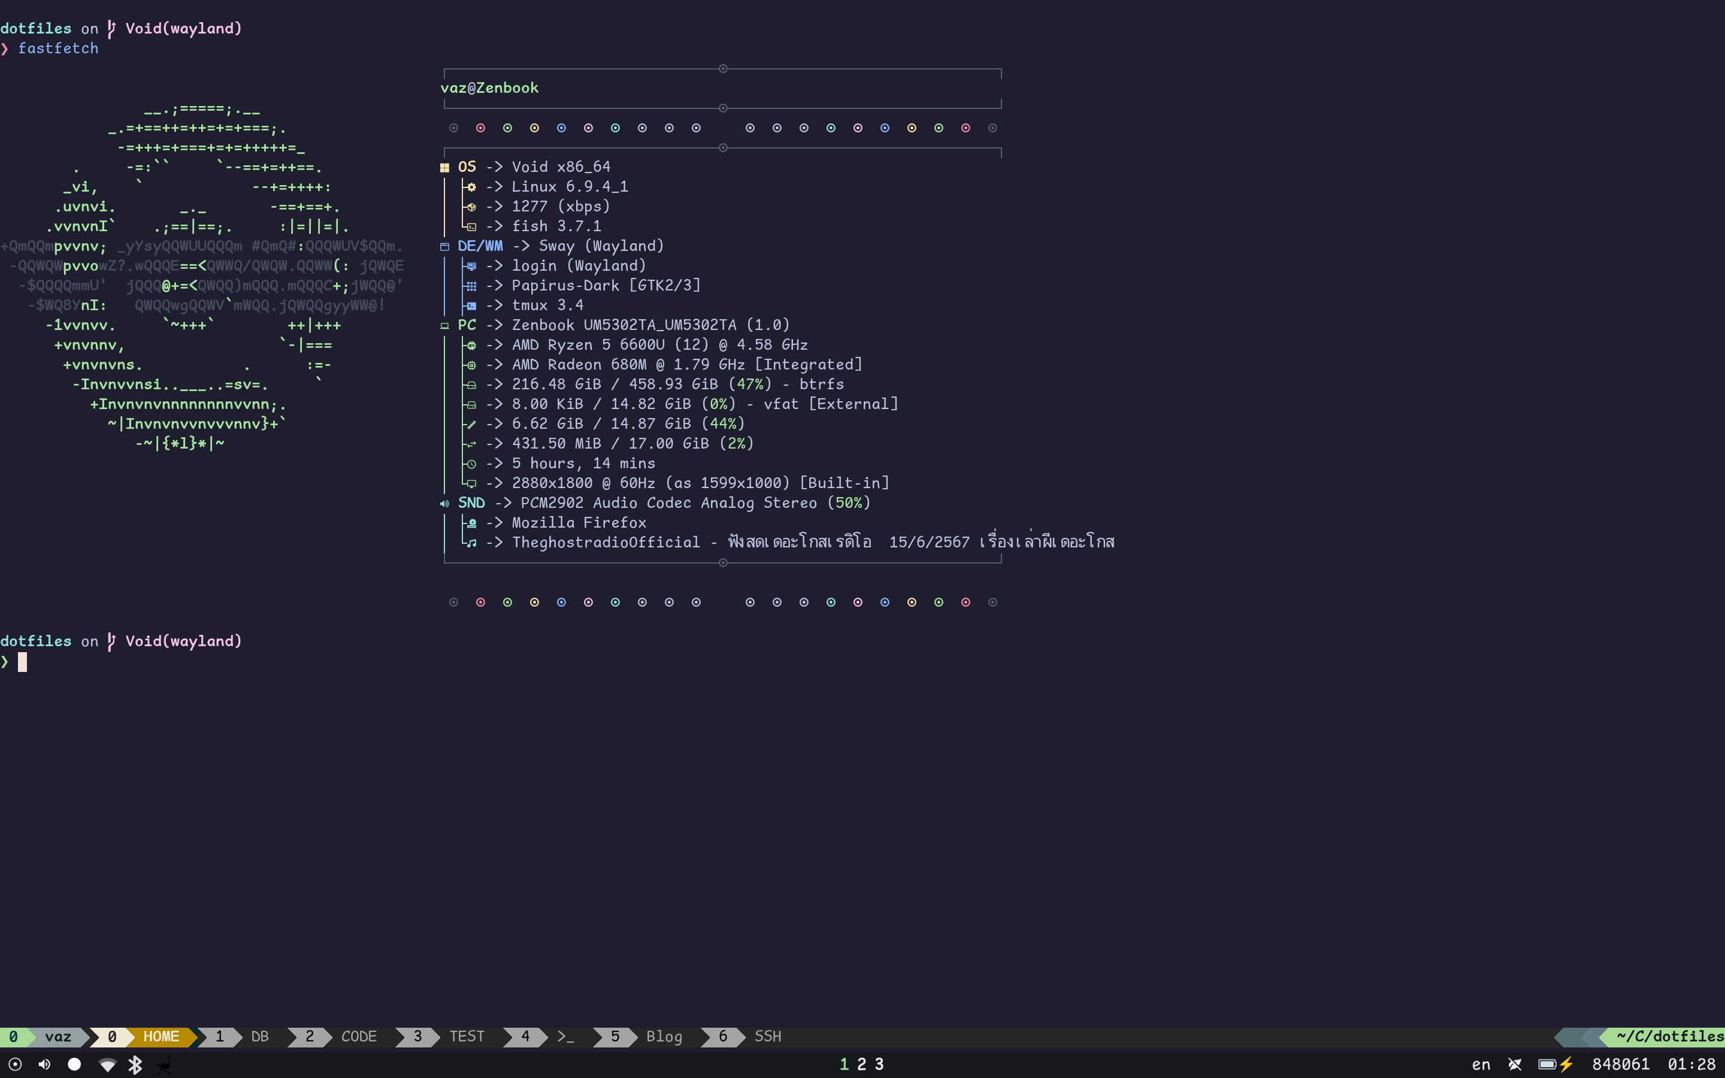The image size is (1725, 1078).
Task: Click the ostrich icon in the bottom bar
Action: [164, 1064]
